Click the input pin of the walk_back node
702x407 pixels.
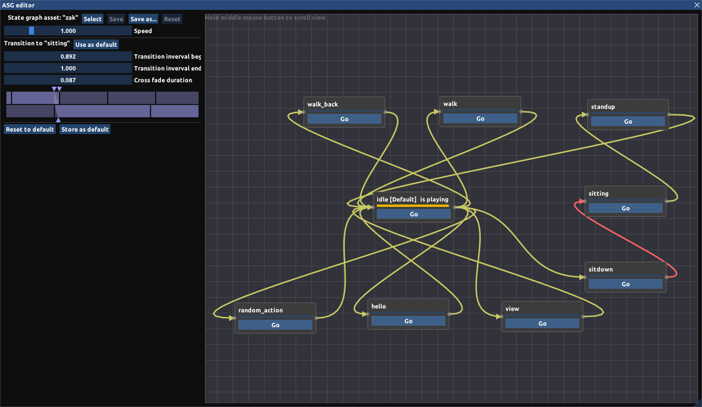pyautogui.click(x=304, y=112)
